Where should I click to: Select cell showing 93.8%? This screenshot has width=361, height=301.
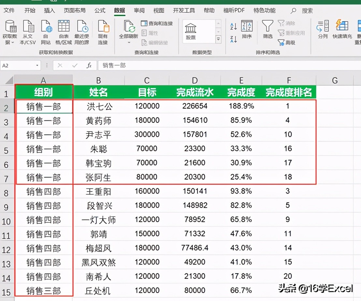241,191
